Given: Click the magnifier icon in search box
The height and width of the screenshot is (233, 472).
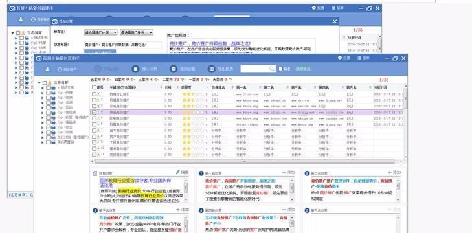Looking at the screenshot, I should coord(271,69).
